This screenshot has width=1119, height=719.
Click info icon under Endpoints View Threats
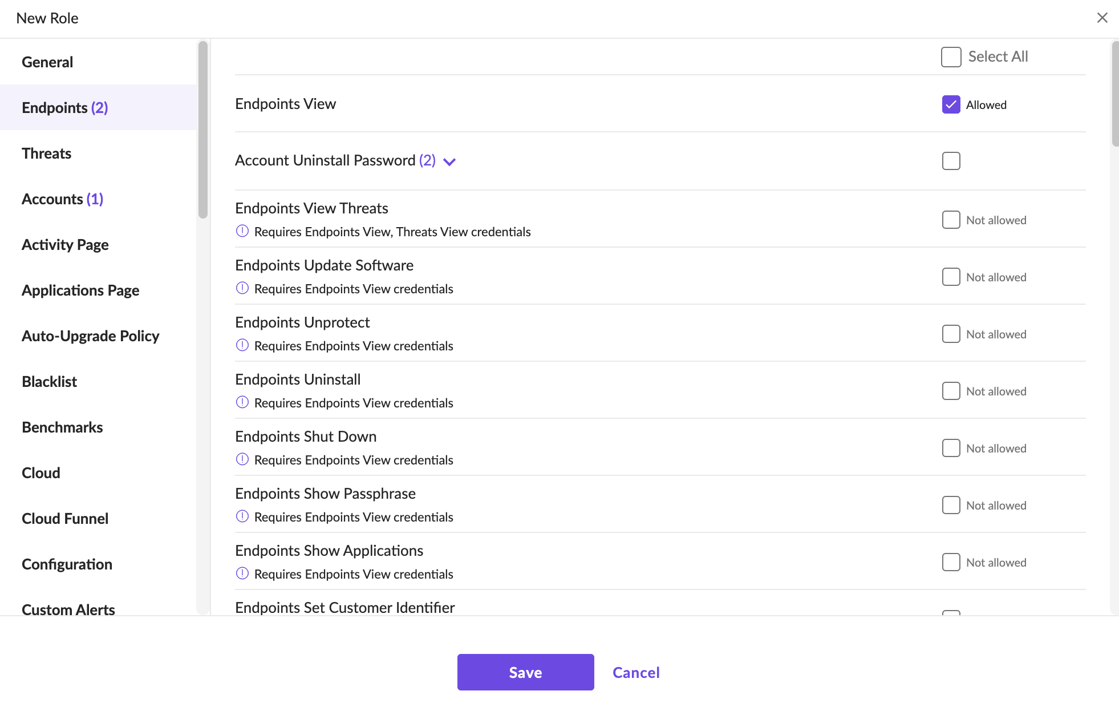point(242,231)
